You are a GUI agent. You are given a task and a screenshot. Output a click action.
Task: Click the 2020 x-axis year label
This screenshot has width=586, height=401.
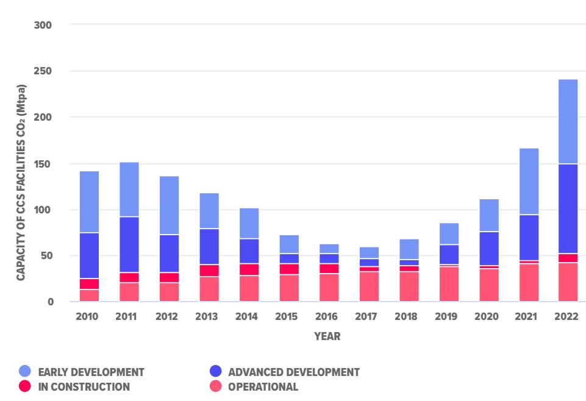486,317
